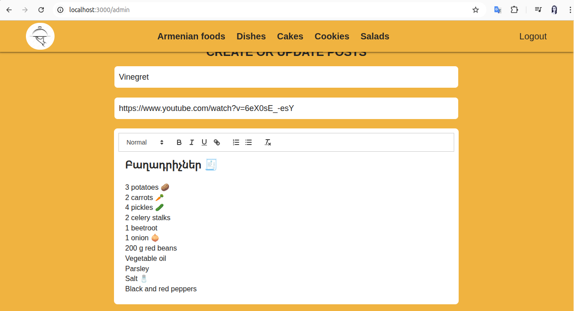574x311 pixels.
Task: Apply ordered numbered list formatting
Action: click(236, 142)
